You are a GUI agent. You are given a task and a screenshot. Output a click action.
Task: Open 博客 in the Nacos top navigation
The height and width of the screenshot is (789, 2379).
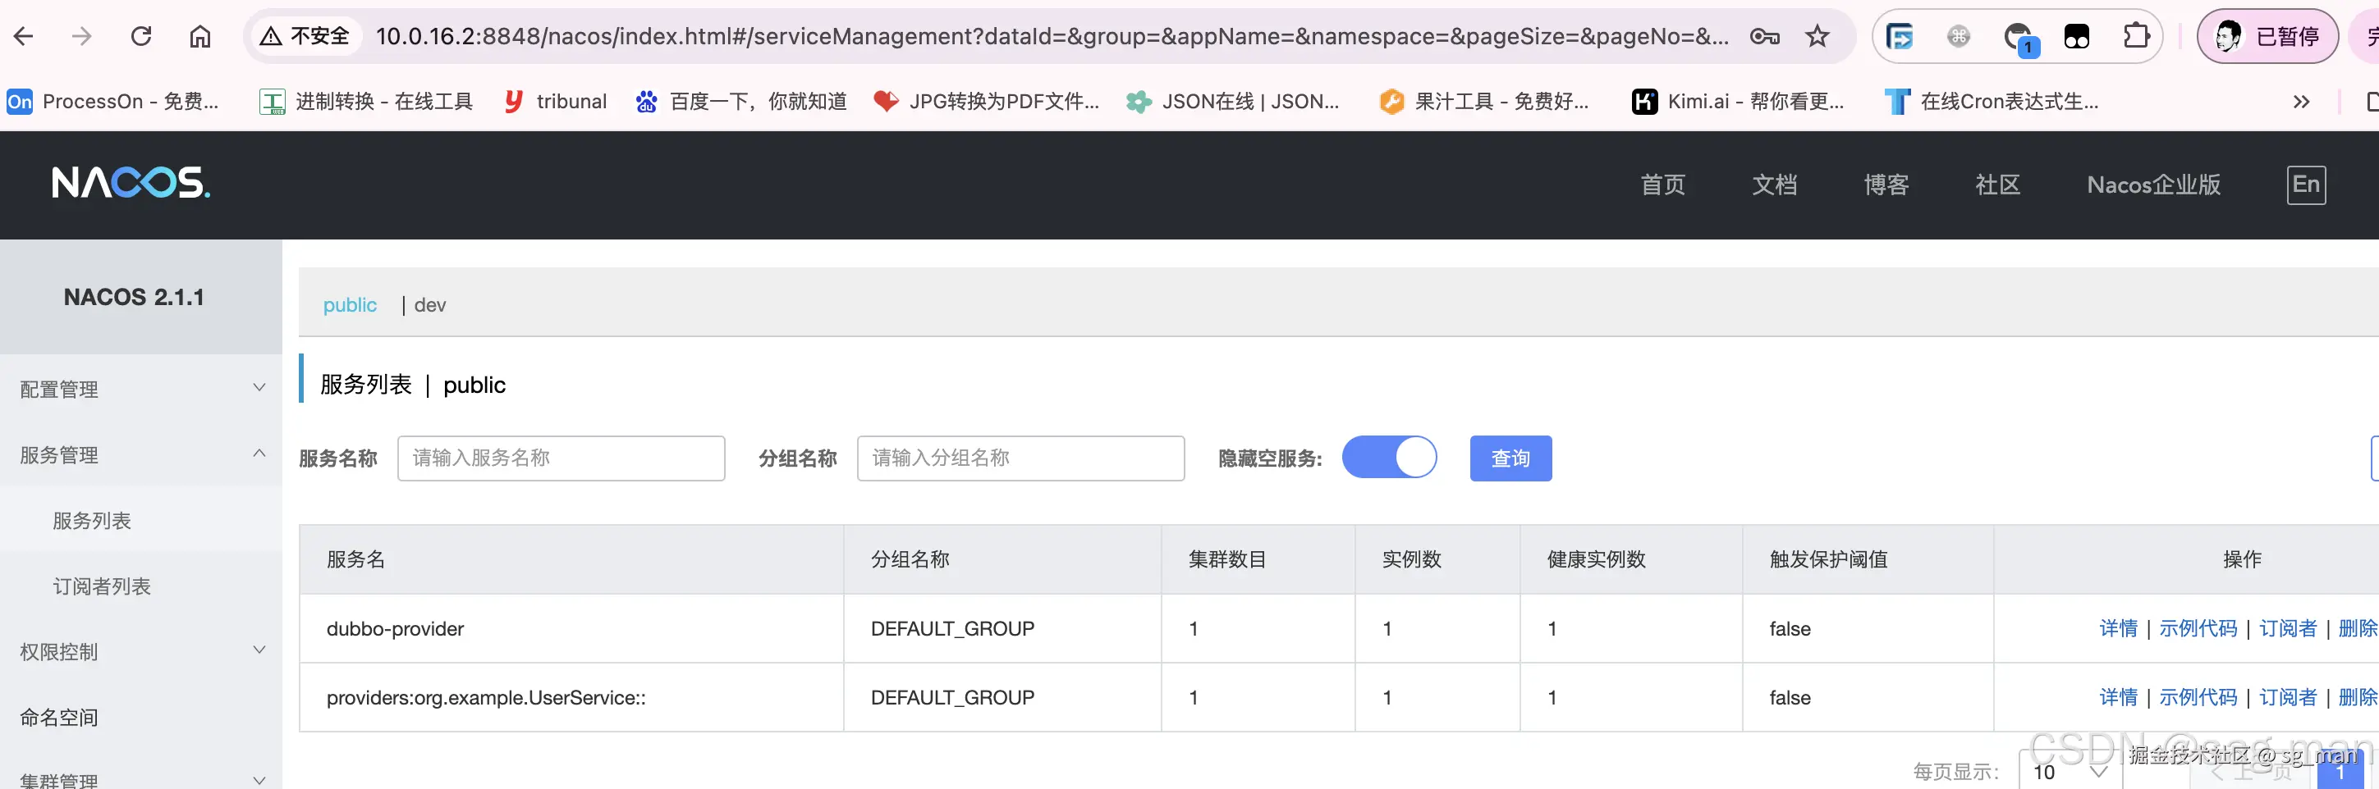(x=1886, y=185)
